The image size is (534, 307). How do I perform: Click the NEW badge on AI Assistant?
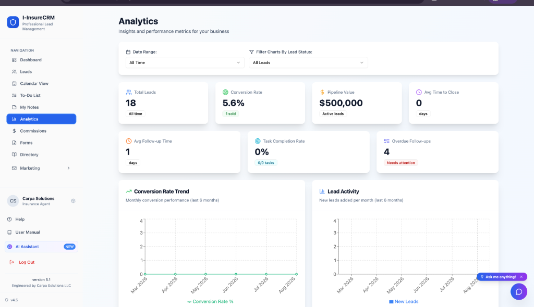[x=69, y=247]
